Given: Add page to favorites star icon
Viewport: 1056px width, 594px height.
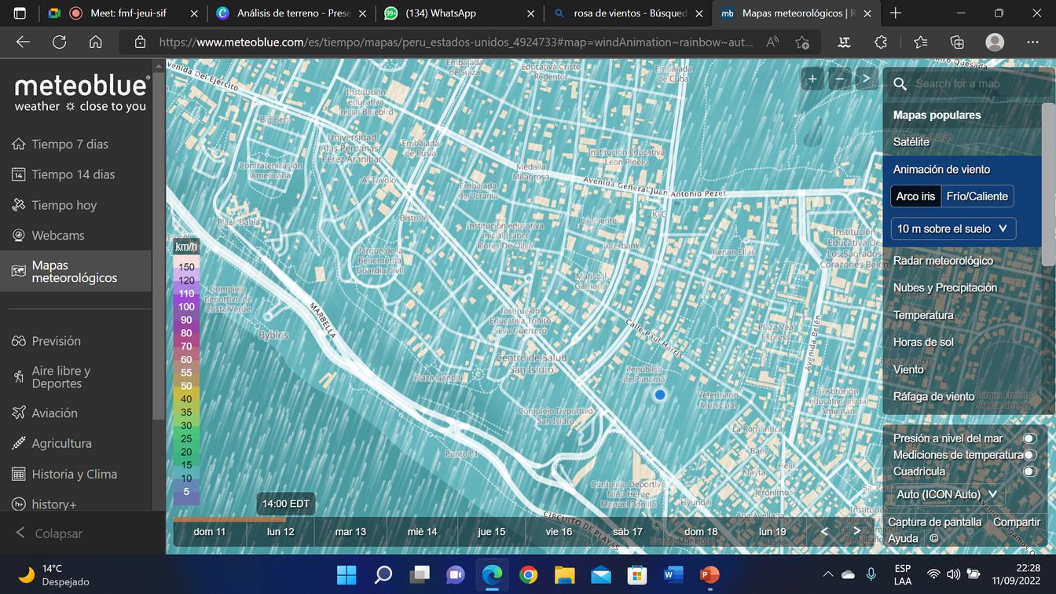Looking at the screenshot, I should (x=802, y=42).
